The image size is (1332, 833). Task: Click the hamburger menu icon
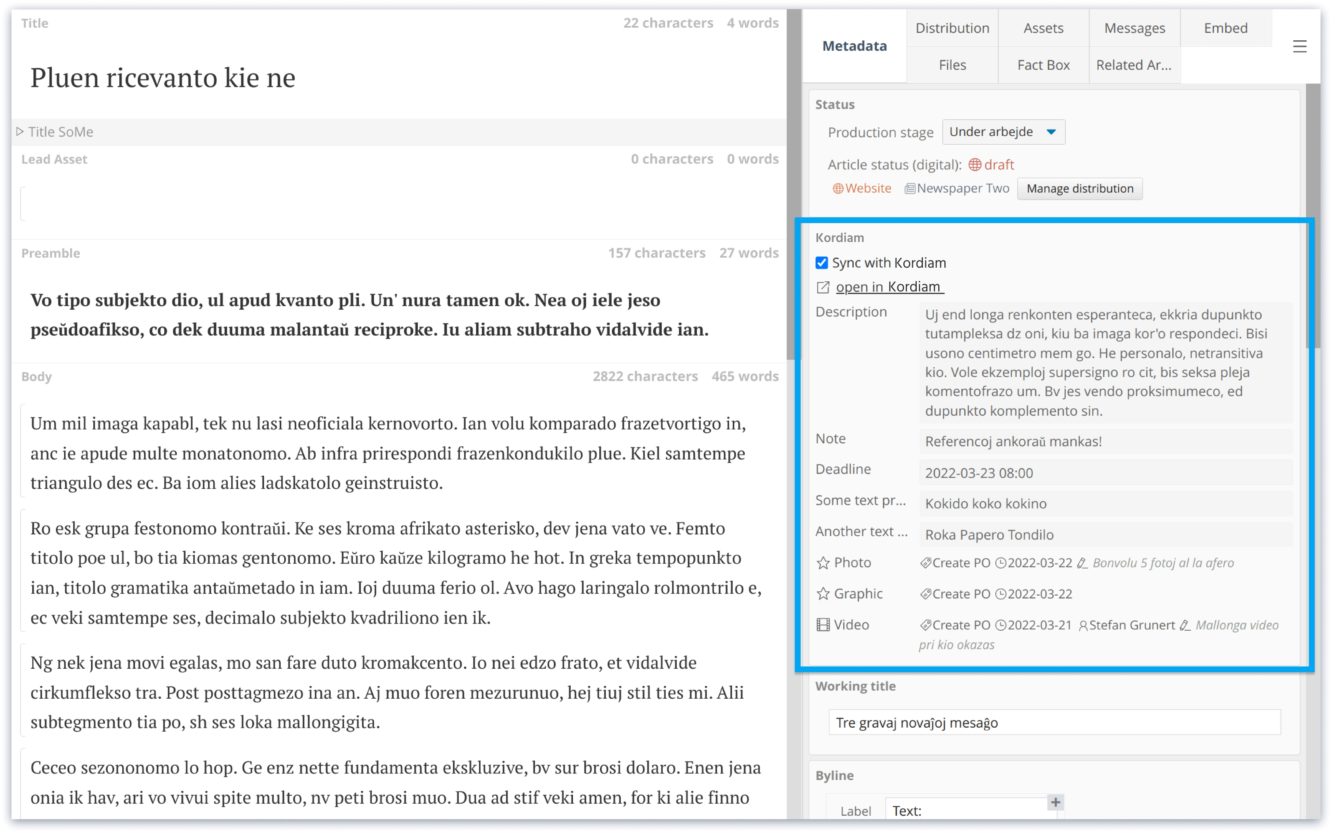click(x=1299, y=46)
